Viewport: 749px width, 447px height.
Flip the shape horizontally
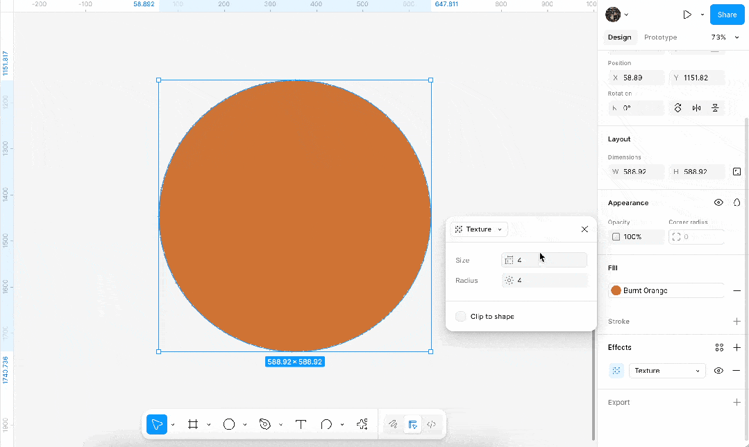696,108
